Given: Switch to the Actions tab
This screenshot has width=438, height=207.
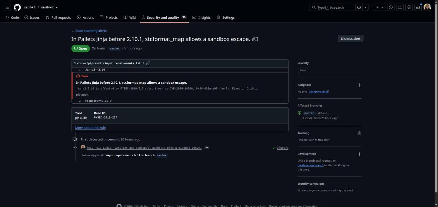Looking at the screenshot, I should point(85,17).
